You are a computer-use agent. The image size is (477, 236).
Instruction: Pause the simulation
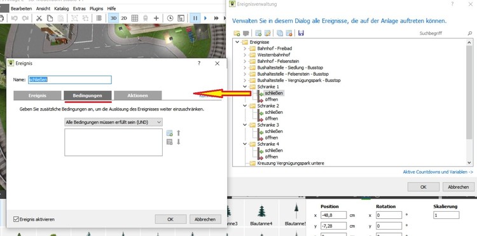pyautogui.click(x=195, y=18)
